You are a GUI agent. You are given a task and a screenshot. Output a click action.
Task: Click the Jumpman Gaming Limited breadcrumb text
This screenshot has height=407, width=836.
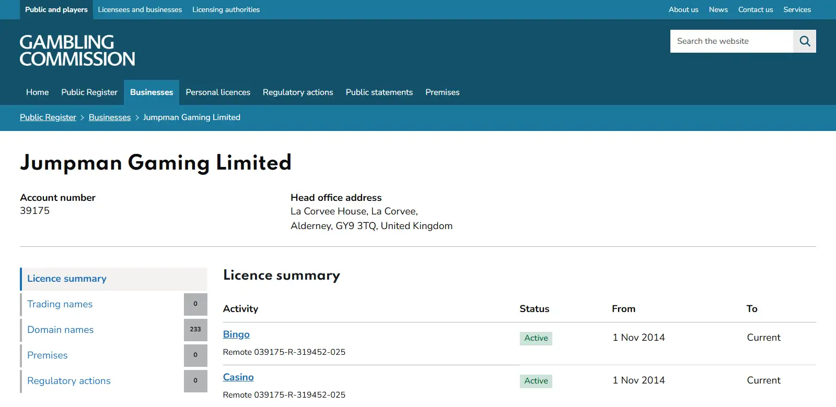coord(192,117)
